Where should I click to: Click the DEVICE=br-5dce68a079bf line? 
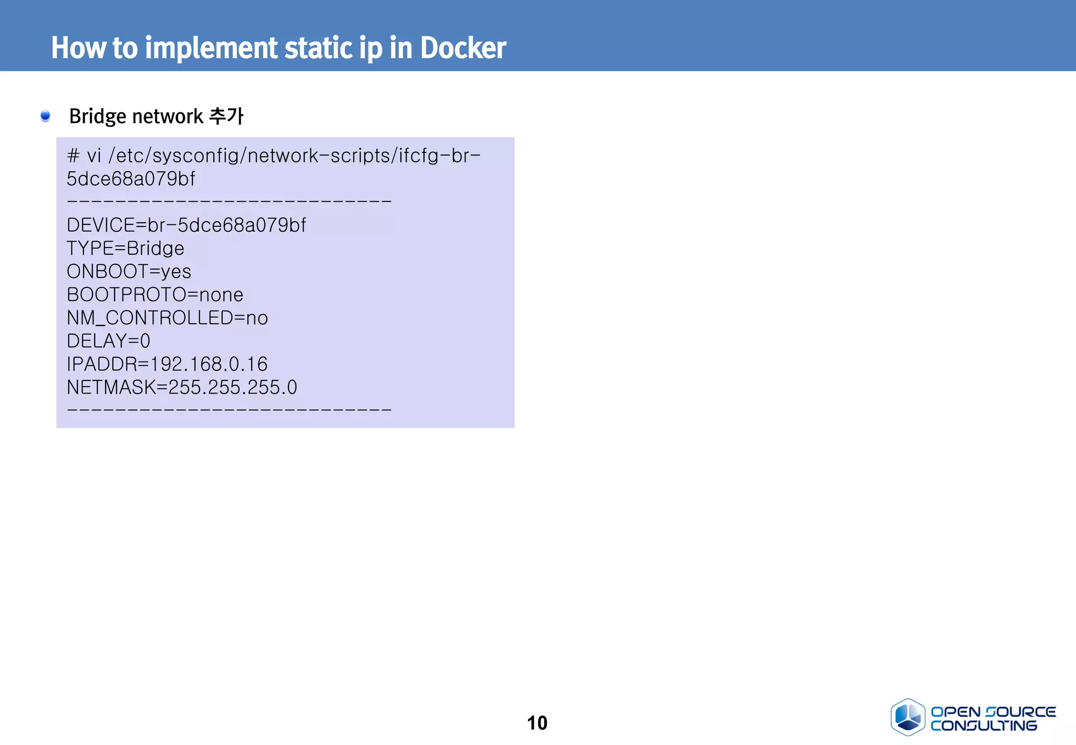pyautogui.click(x=186, y=225)
